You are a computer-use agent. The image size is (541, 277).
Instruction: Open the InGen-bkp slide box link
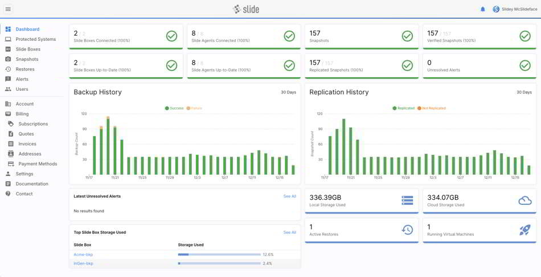click(83, 263)
